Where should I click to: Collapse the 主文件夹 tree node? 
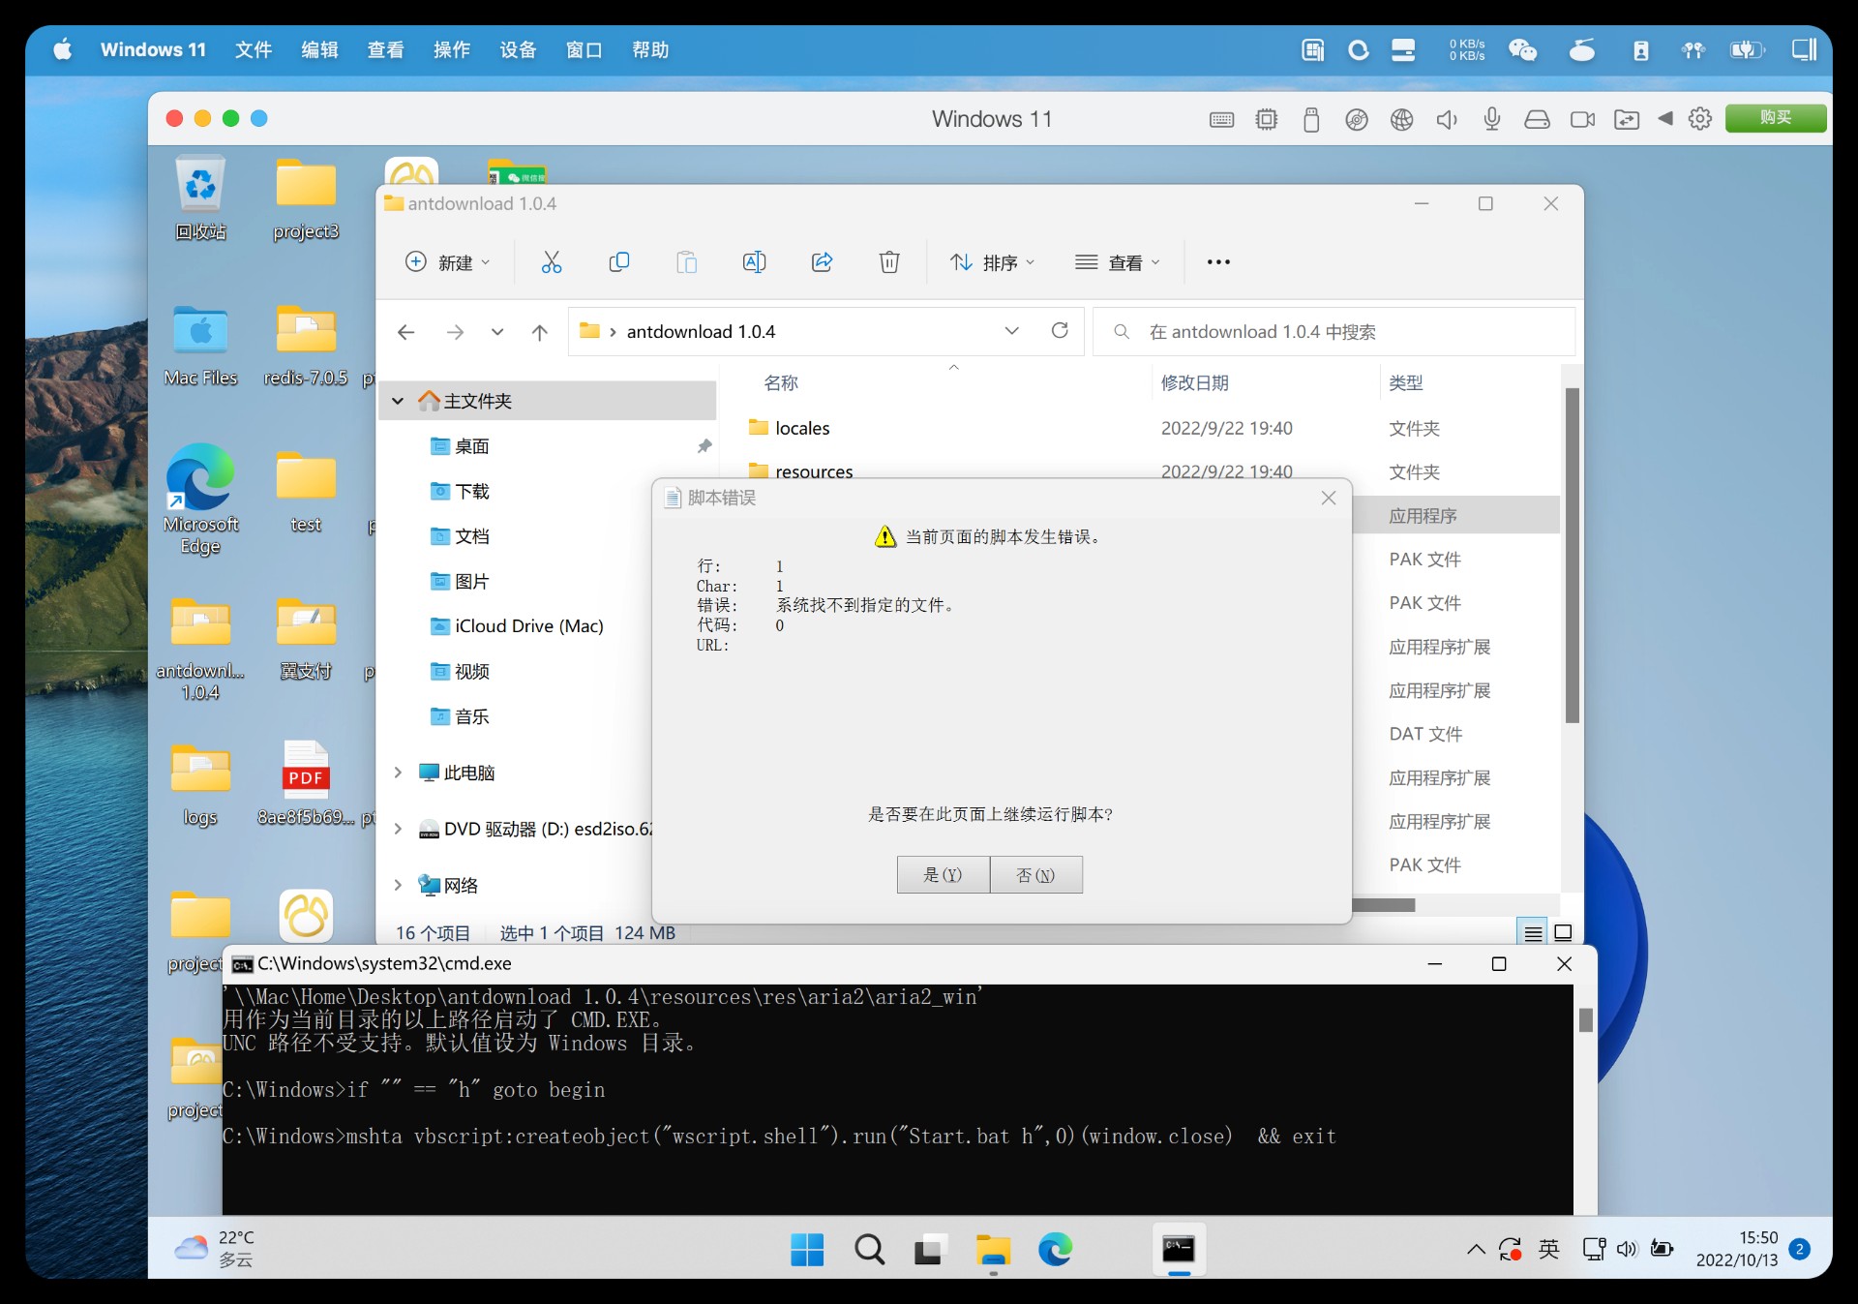398,401
